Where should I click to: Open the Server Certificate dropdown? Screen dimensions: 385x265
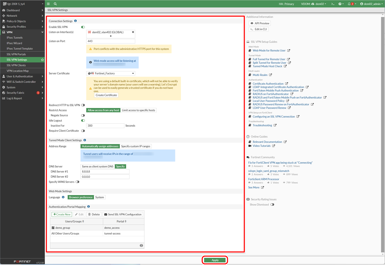coord(111,73)
